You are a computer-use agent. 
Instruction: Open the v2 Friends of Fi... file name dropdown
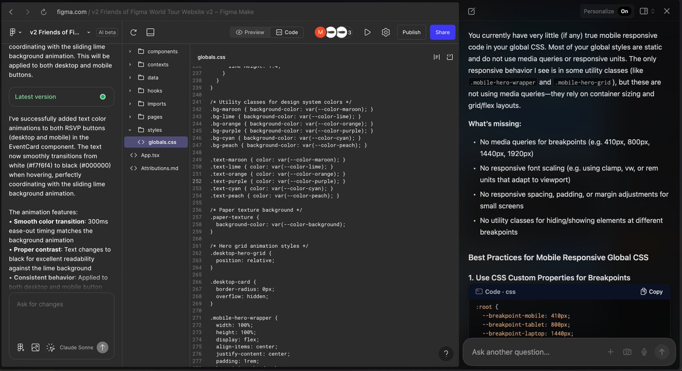(60, 32)
